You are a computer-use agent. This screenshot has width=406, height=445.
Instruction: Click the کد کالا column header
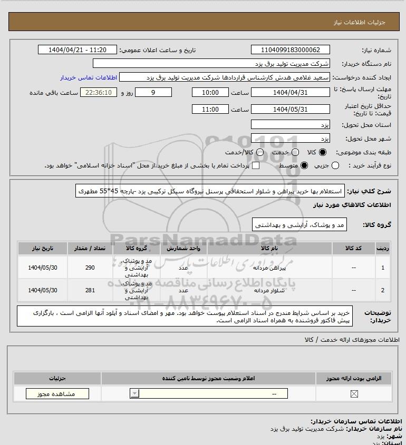[x=353, y=249]
